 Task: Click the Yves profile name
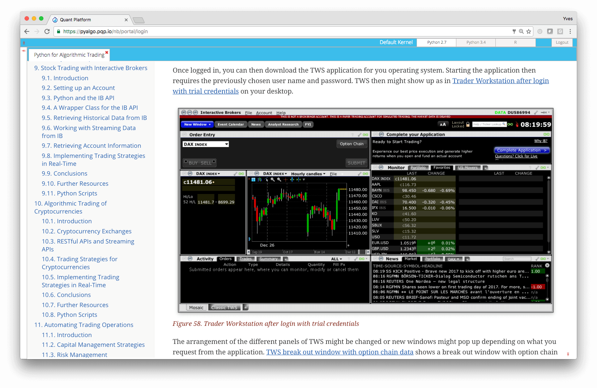coord(568,19)
